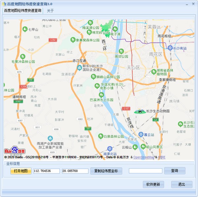The image size is (198, 197).
Task: Switch to the 百度地图经纬度快速查询 tab
Action: 22,11
